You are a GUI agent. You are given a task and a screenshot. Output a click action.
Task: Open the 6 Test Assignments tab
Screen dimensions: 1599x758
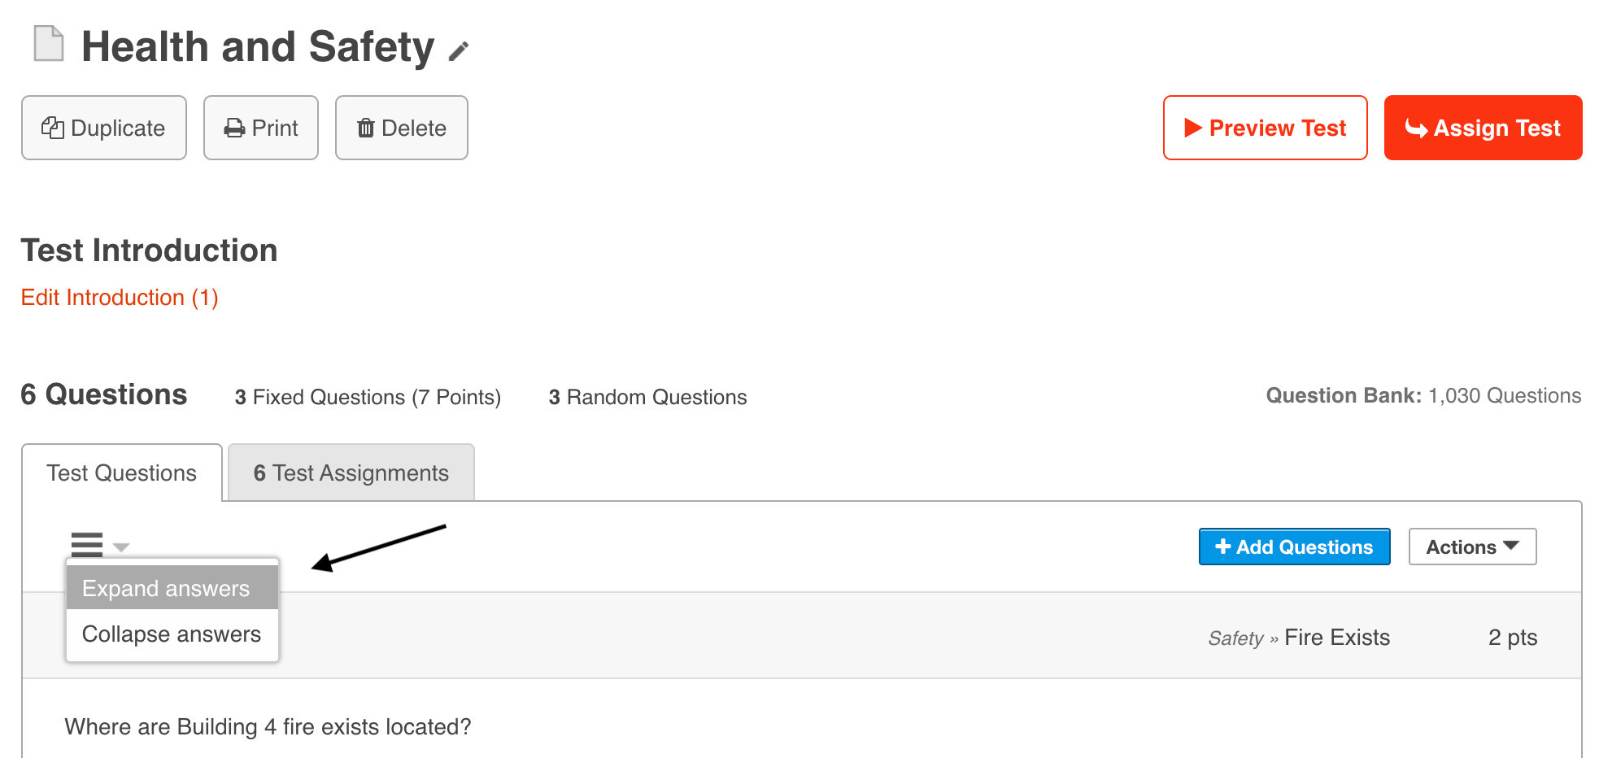(x=351, y=473)
